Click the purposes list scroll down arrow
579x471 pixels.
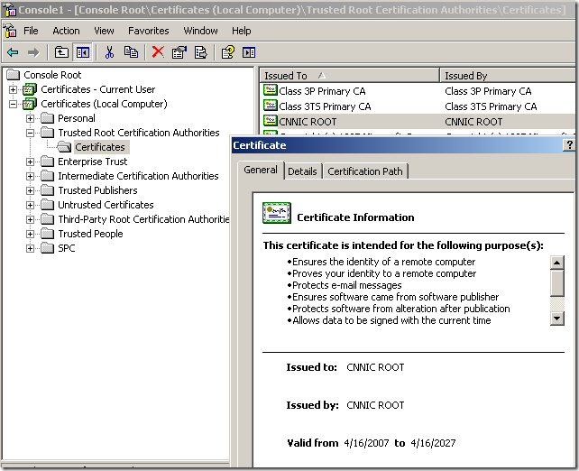(x=556, y=319)
